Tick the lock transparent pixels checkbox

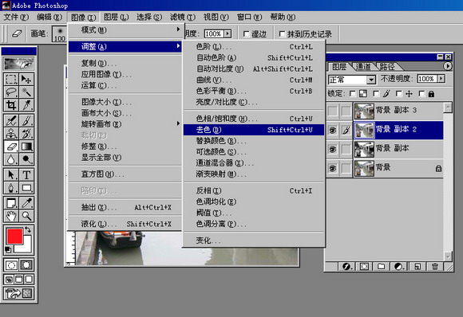pos(352,94)
